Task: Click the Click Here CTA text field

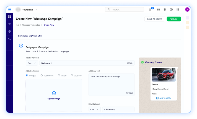Action: point(118,109)
